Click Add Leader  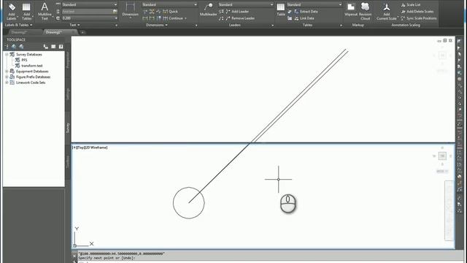pyautogui.click(x=237, y=12)
